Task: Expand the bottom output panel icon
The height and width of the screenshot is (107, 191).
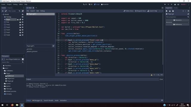Action: click(162, 100)
